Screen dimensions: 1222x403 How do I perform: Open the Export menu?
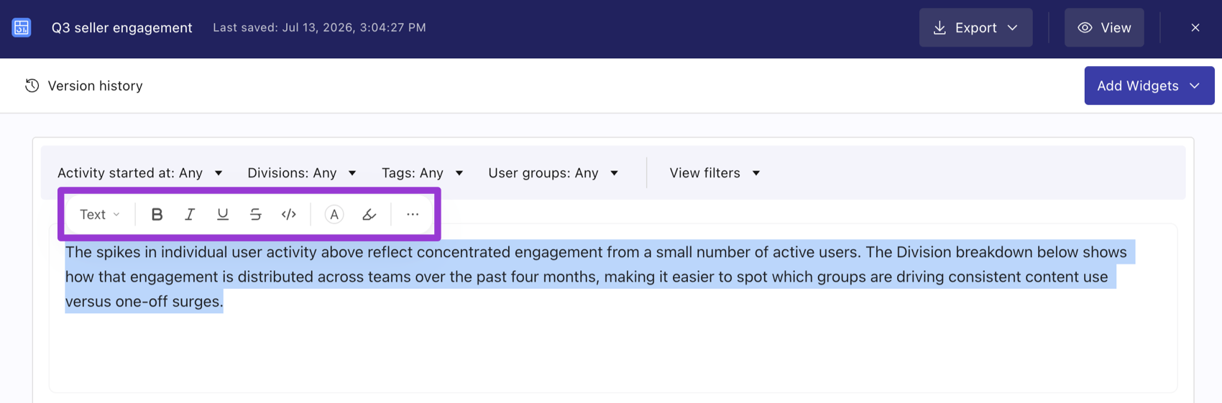[975, 27]
